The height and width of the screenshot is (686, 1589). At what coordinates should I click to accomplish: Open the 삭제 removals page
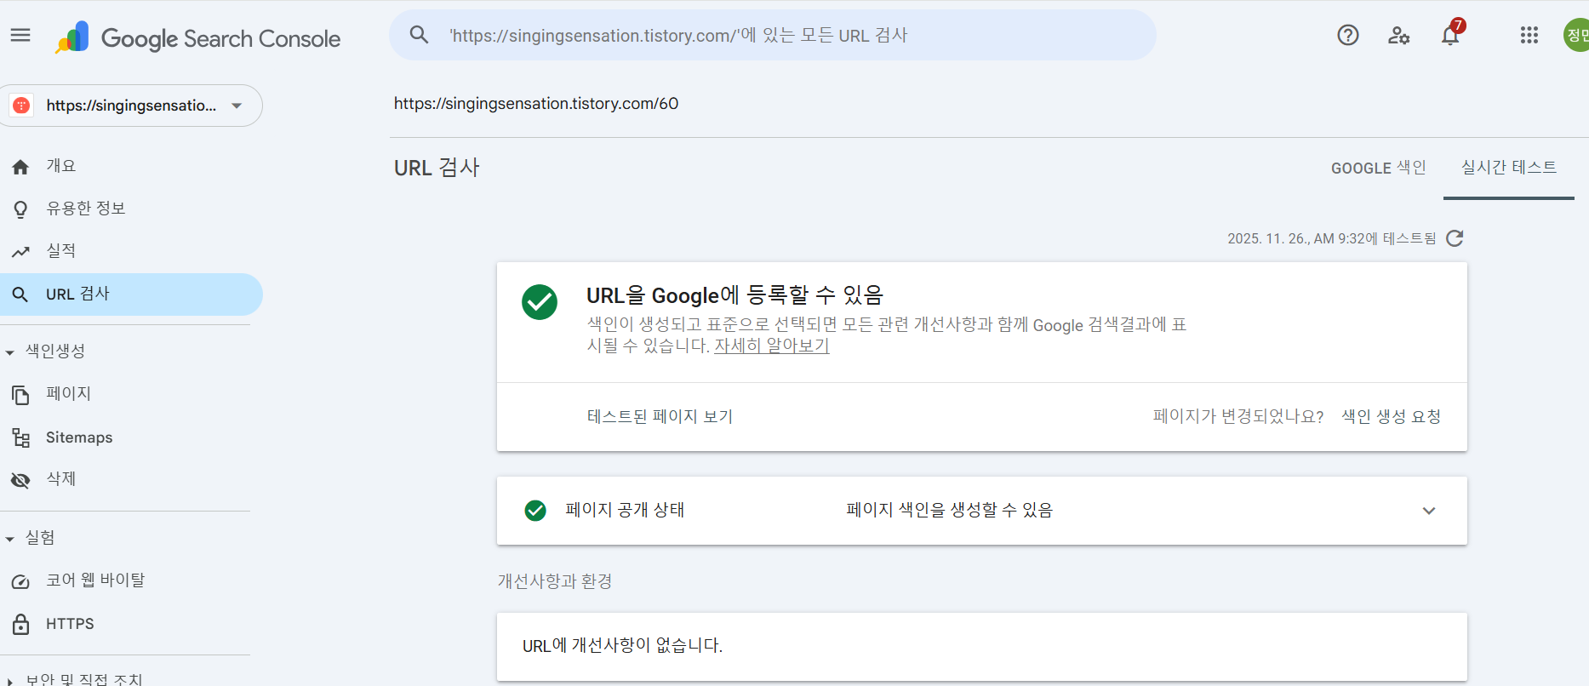coord(130,480)
